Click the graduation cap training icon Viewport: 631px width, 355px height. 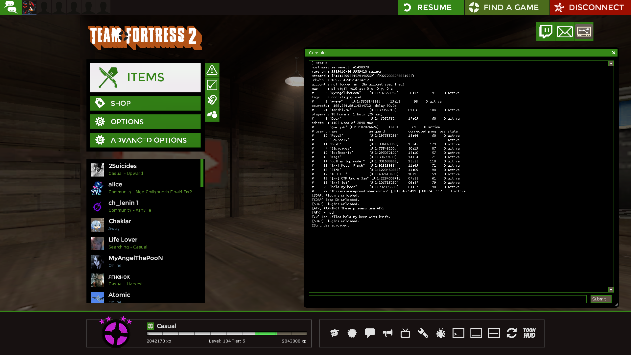[334, 333]
